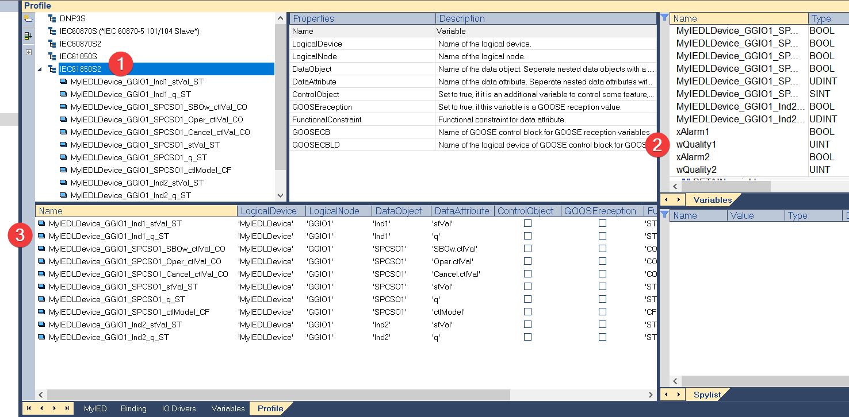Click the filter icon in the Variables panel

tap(664, 18)
